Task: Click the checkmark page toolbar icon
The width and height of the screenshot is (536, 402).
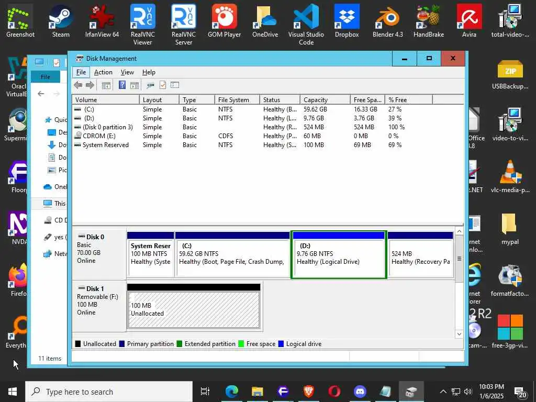Action: pyautogui.click(x=163, y=85)
